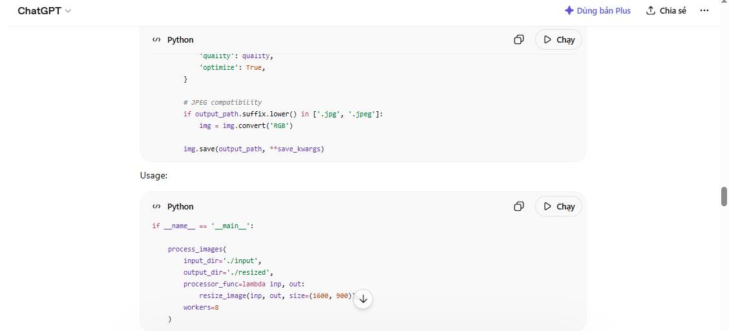Run the Usage code block with Chạy

tap(558, 206)
